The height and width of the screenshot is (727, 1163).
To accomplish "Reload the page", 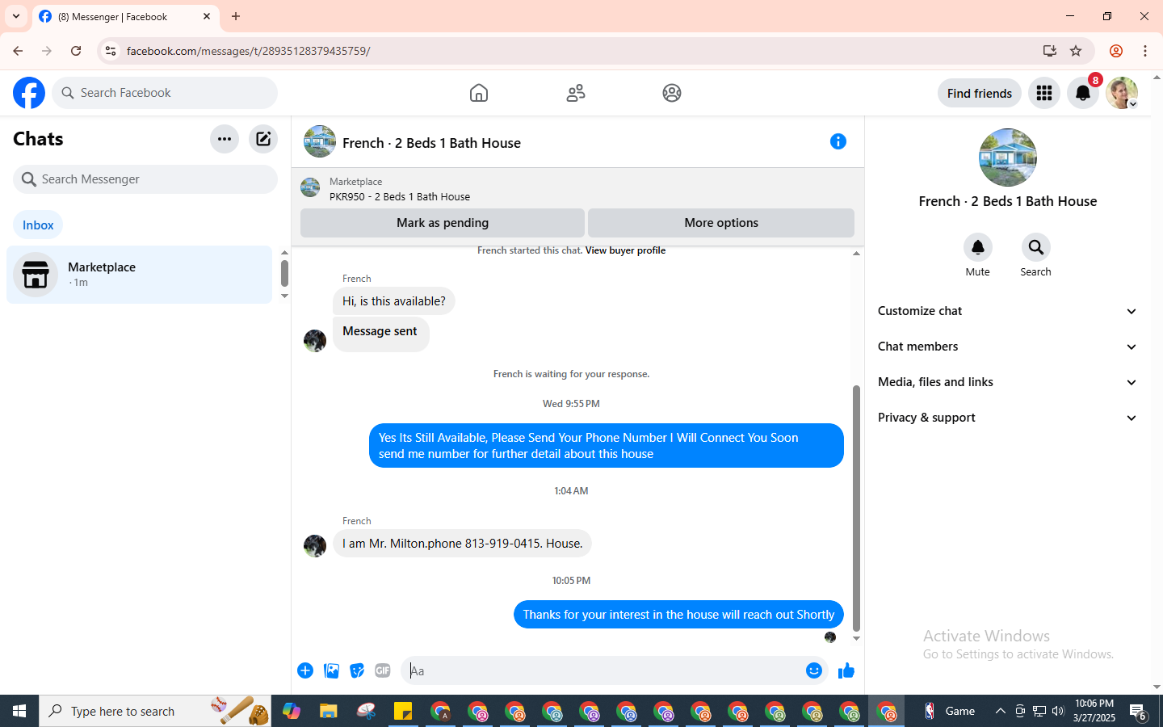I will (76, 51).
